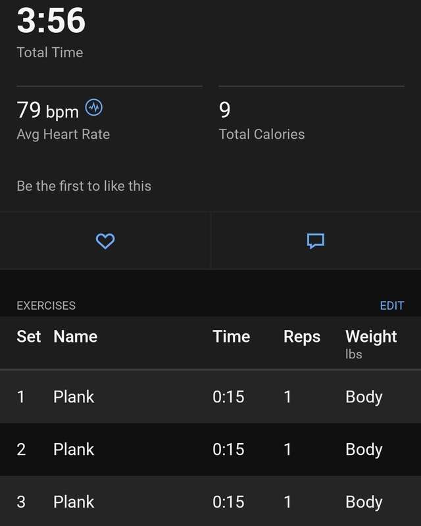Tap the 79 bpm heart rate value

click(47, 110)
